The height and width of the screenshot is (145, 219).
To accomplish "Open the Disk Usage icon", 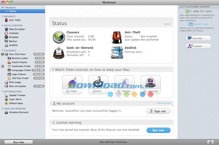I will click(x=6, y=82).
